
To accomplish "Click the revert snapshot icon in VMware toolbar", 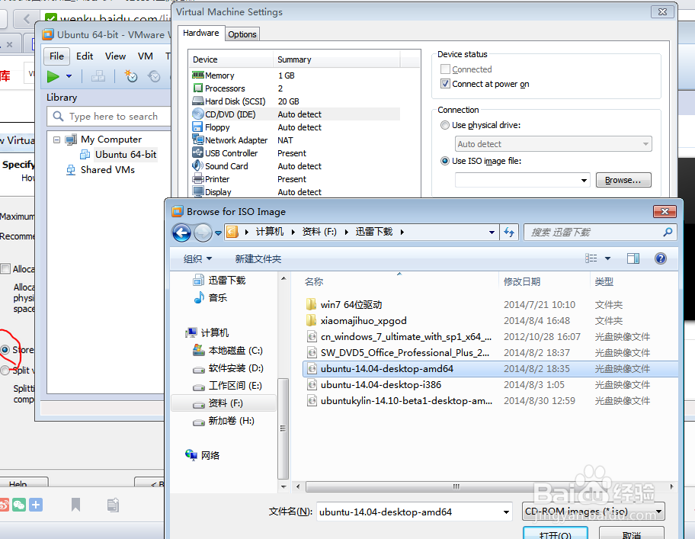I will 154,77.
